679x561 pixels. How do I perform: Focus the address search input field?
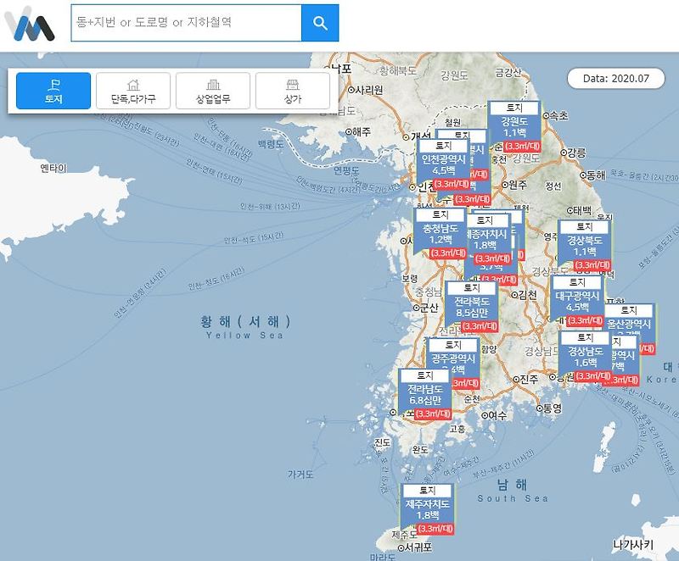click(x=186, y=23)
